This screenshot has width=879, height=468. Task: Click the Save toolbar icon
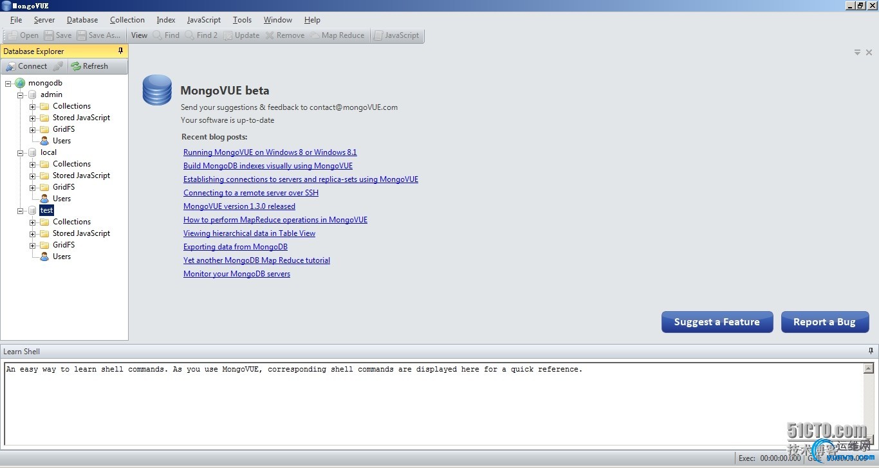pyautogui.click(x=48, y=35)
